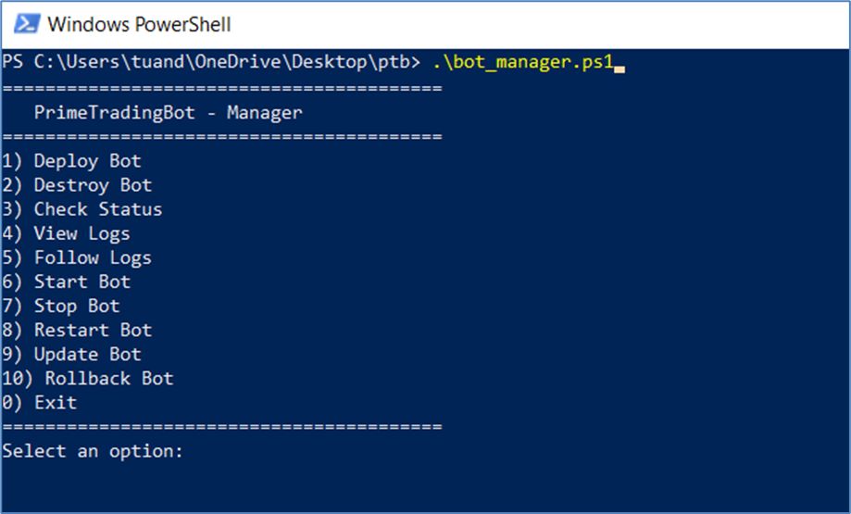The height and width of the screenshot is (514, 851).
Task: Click the PrimeTradingBot - Manager header line
Action: click(x=168, y=113)
